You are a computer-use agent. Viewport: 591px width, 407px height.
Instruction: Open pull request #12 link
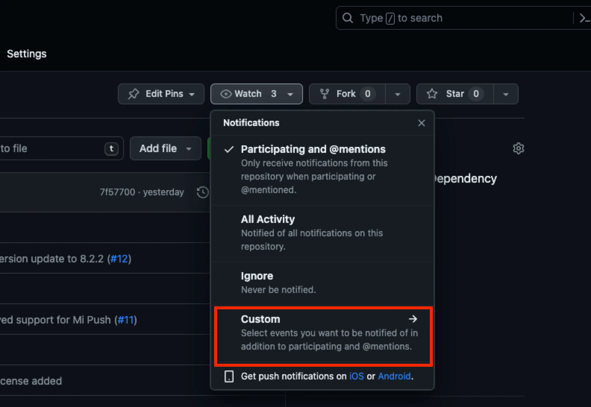pyautogui.click(x=119, y=259)
